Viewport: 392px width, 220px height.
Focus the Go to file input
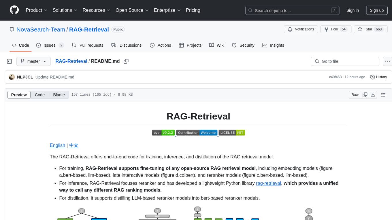pos(345,61)
